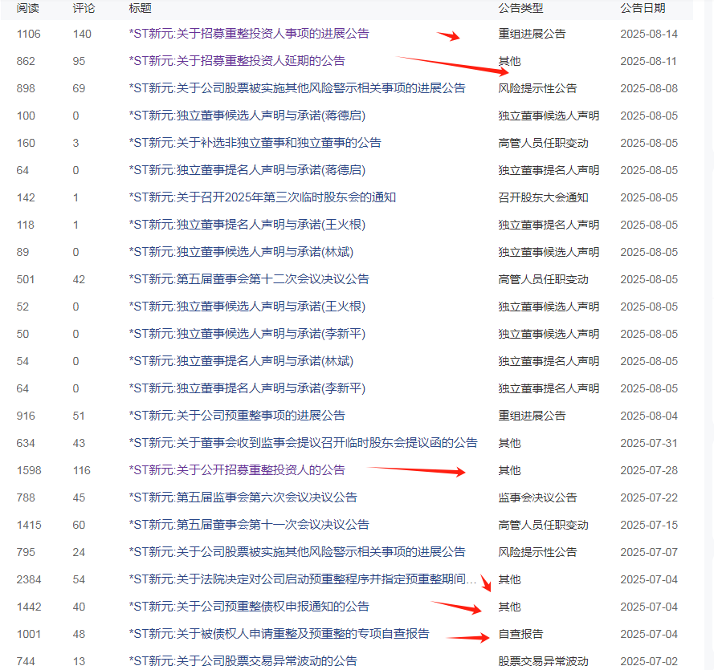Image resolution: width=714 pixels, height=670 pixels.
Task: Click comment count 116
Action: pos(82,471)
